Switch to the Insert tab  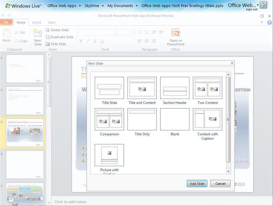(x=36, y=22)
